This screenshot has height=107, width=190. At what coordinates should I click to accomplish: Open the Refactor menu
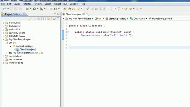[x=27, y=4]
